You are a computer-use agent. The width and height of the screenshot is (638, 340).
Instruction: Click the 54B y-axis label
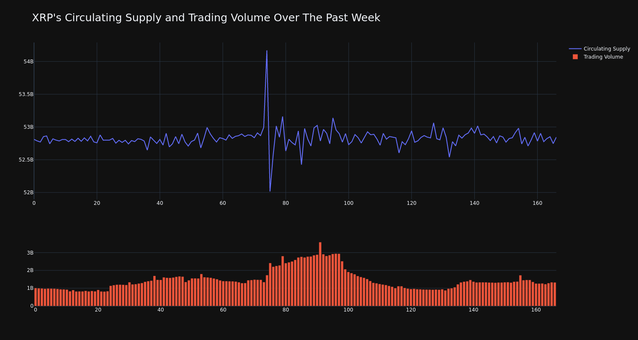point(28,62)
